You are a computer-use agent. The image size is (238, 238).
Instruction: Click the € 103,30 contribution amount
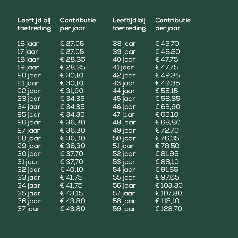coord(169,185)
